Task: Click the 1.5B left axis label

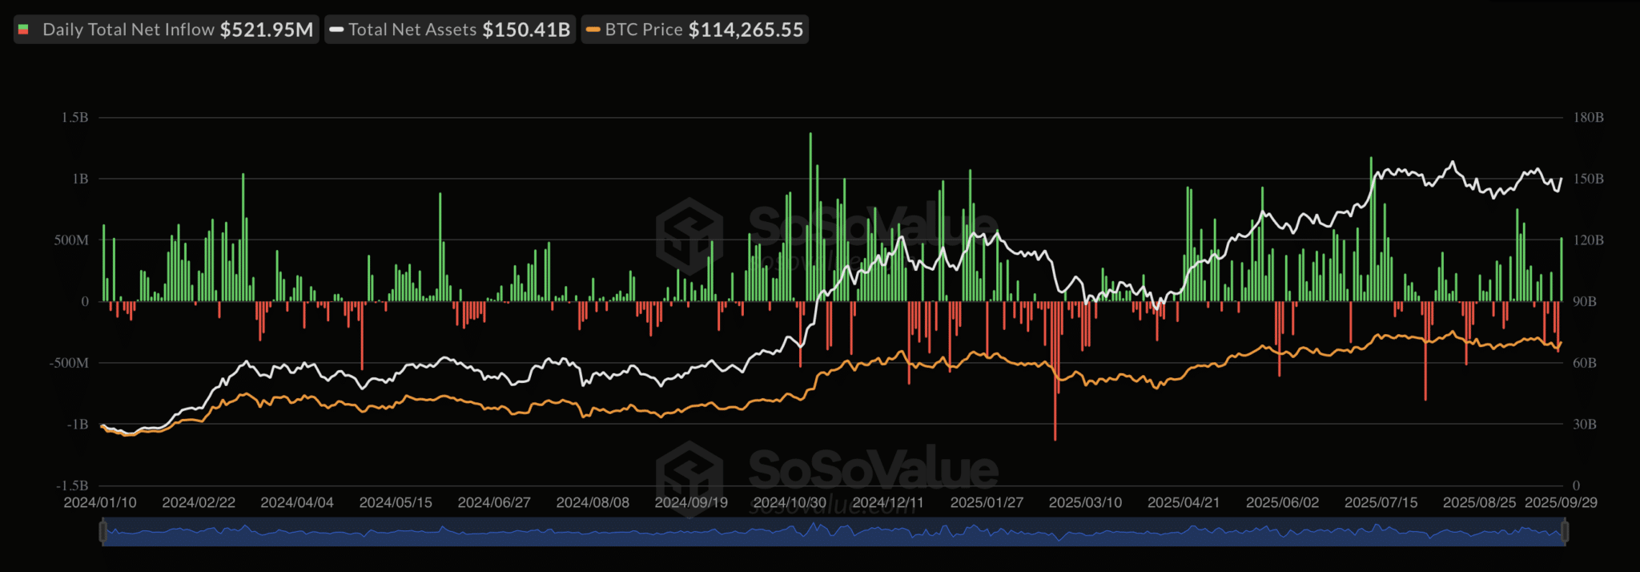Action: pos(74,118)
